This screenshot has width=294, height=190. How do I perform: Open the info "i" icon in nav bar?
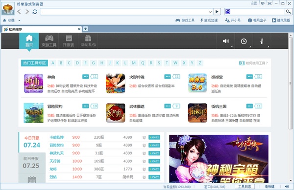(x=262, y=41)
